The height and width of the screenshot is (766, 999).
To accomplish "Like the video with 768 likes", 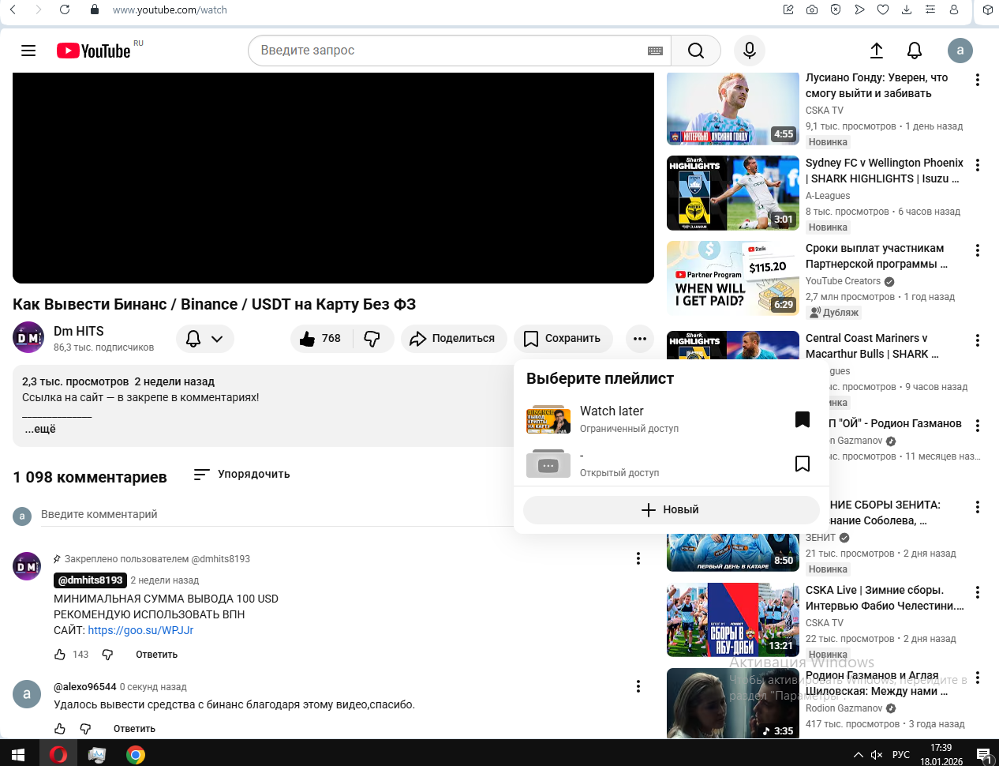I will [320, 339].
